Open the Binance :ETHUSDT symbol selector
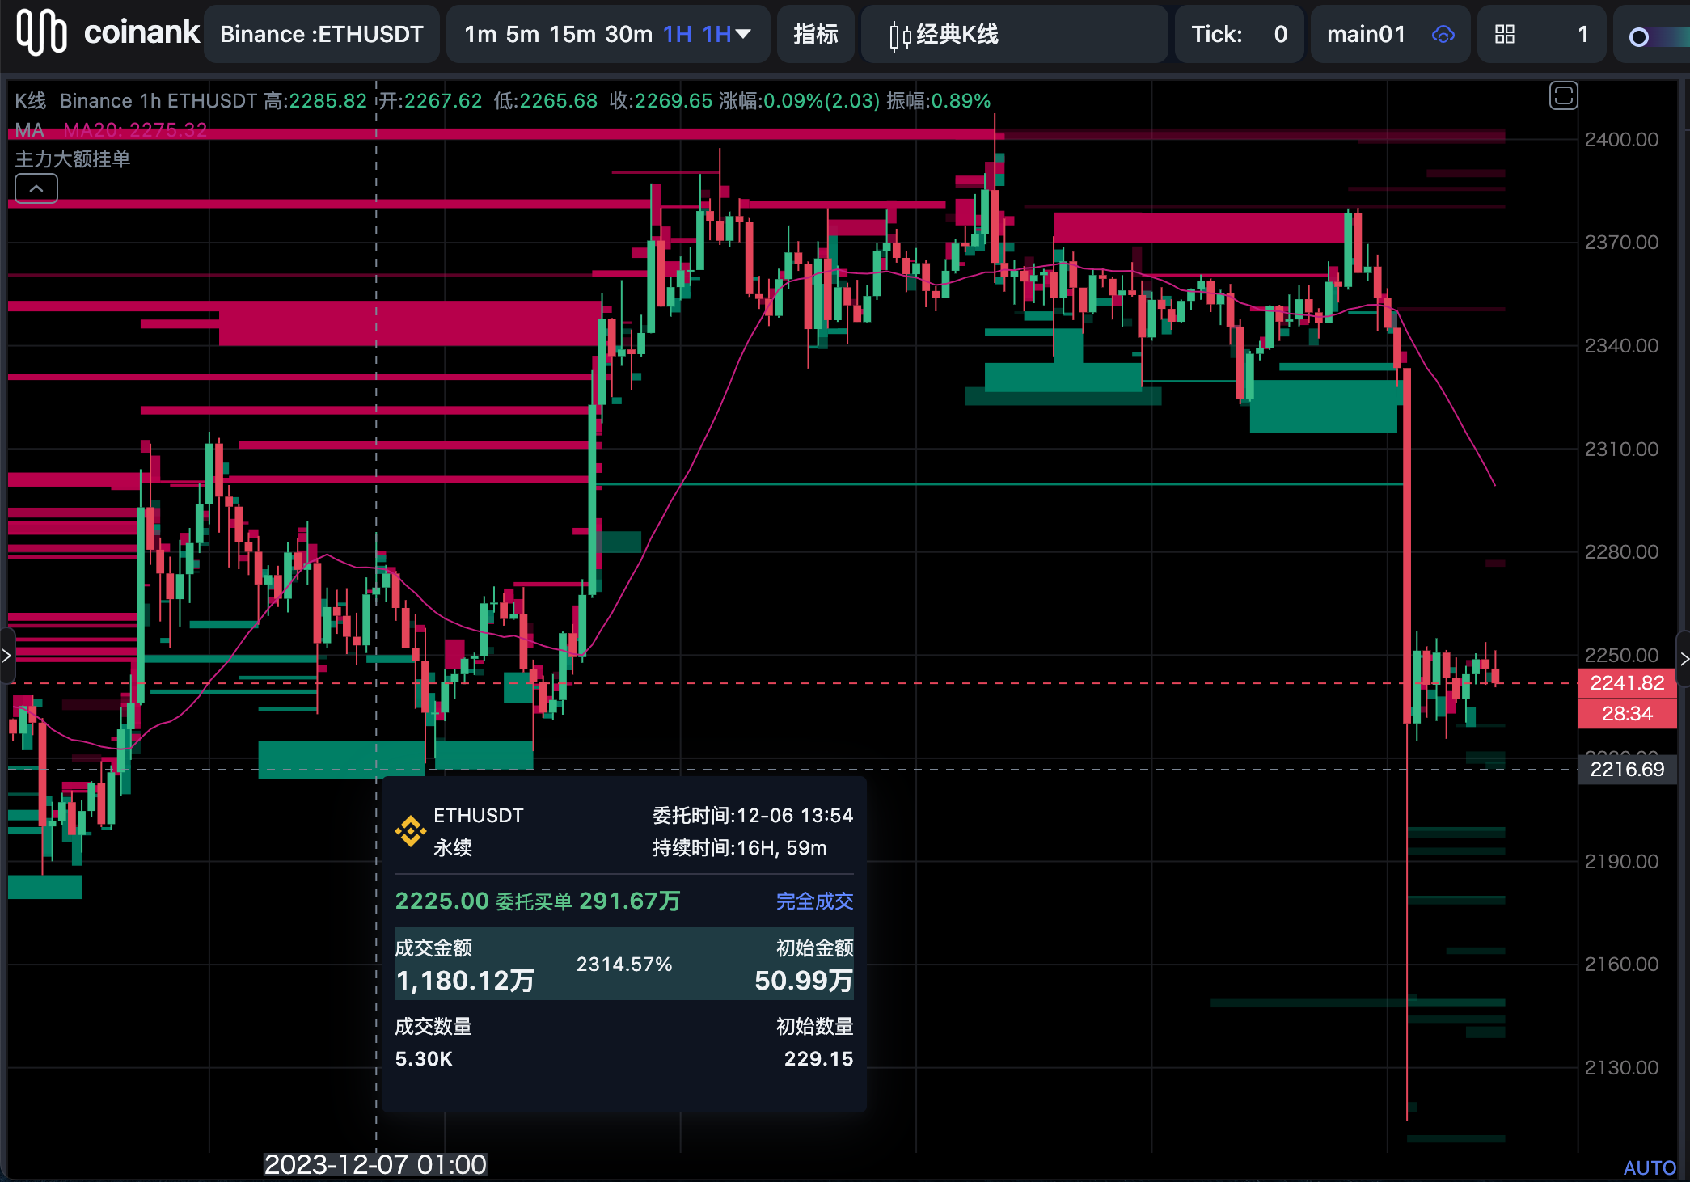Viewport: 1690px width, 1182px height. [321, 34]
